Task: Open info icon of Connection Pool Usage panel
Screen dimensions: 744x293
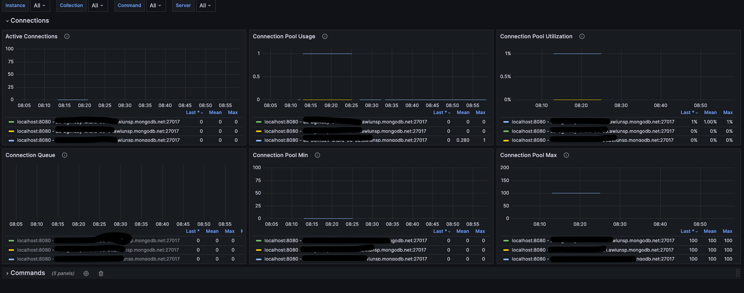Action: (325, 36)
